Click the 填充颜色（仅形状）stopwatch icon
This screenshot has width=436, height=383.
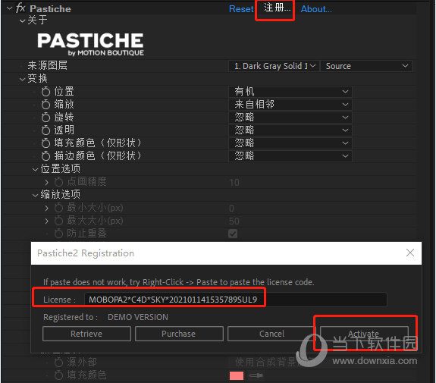click(x=46, y=143)
